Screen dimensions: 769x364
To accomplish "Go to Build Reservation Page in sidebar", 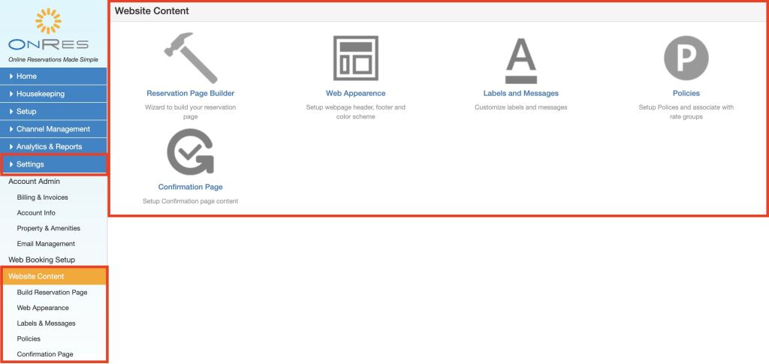I will pyautogui.click(x=52, y=293).
